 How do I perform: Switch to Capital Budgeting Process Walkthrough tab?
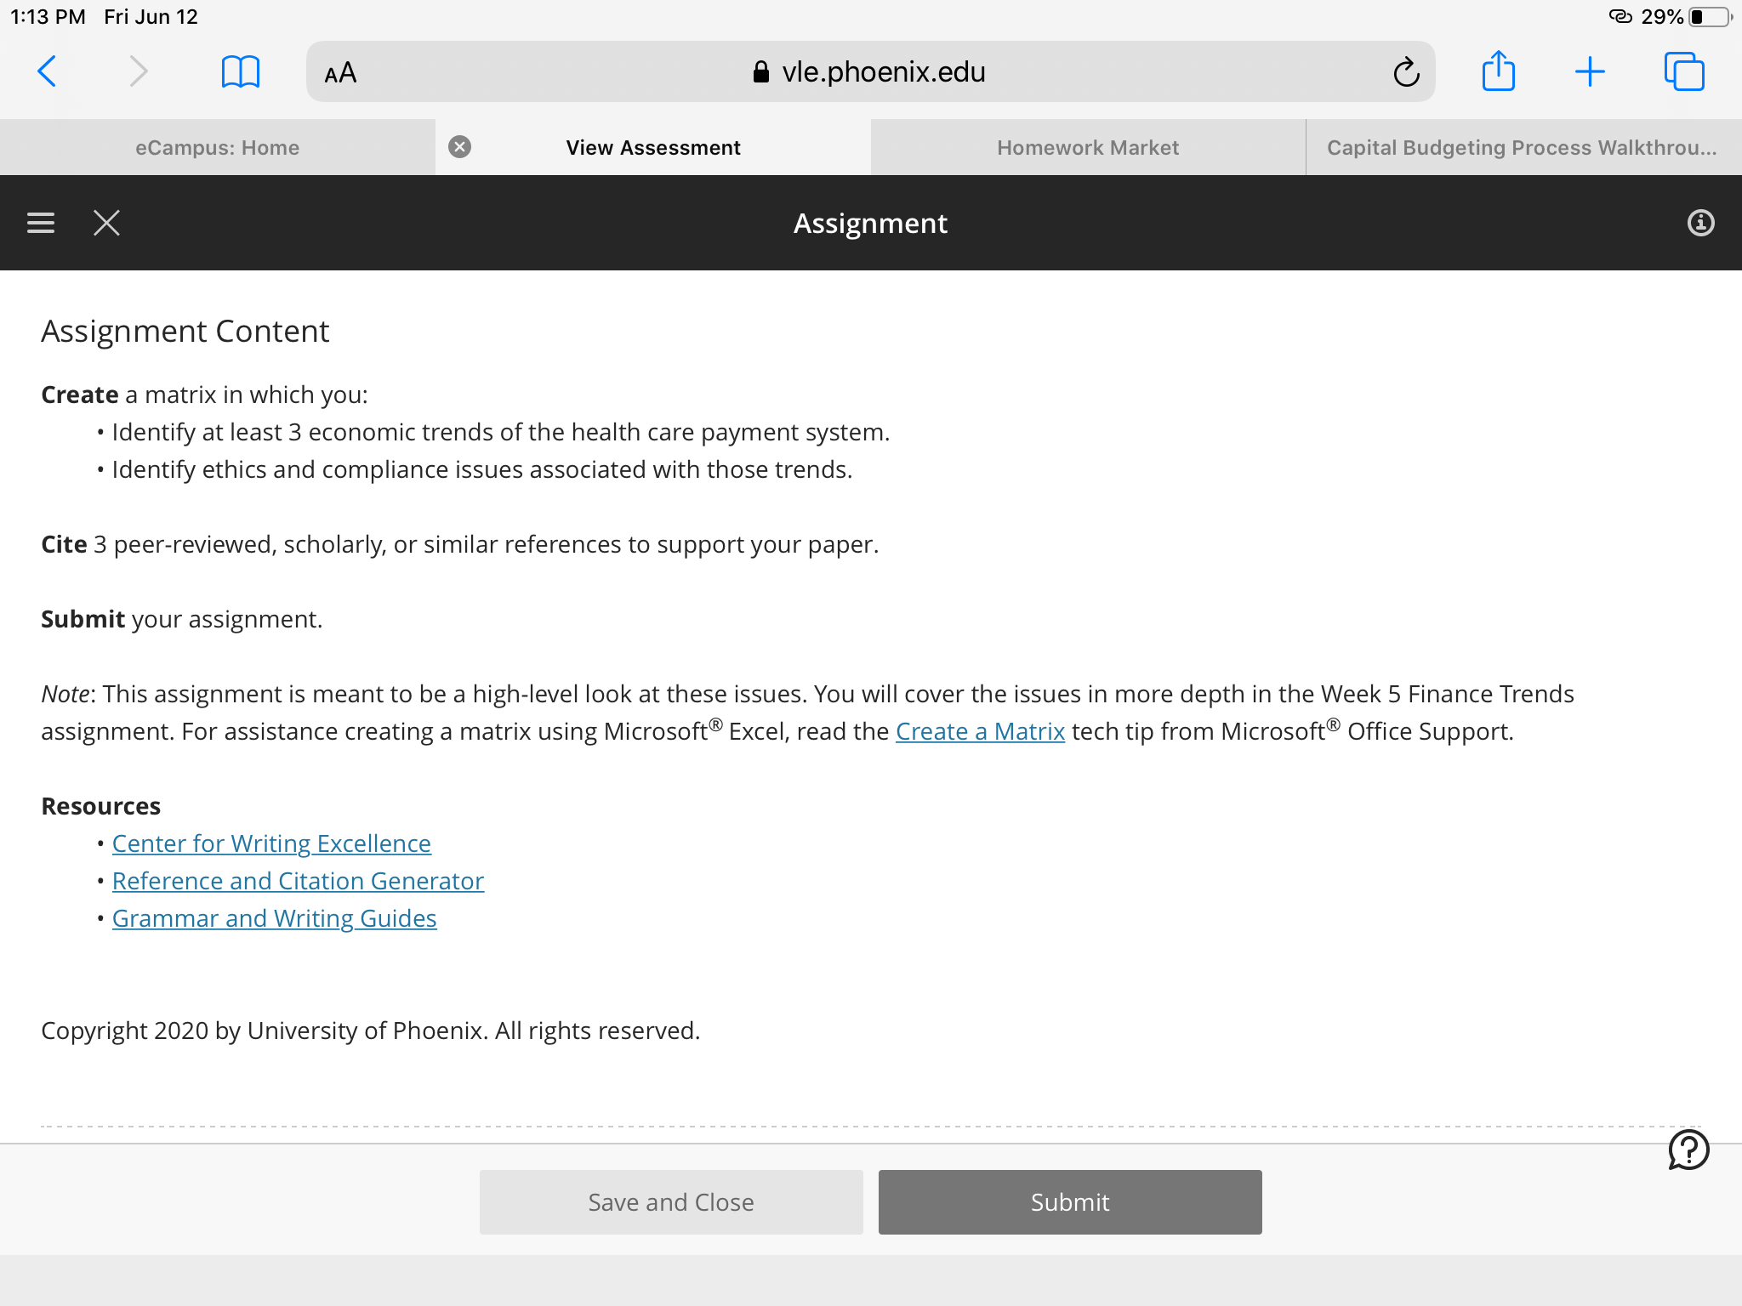pyautogui.click(x=1523, y=147)
